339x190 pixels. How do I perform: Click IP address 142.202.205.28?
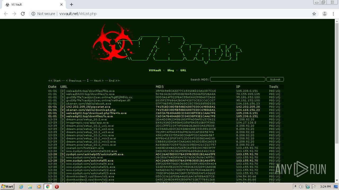coord(248,107)
